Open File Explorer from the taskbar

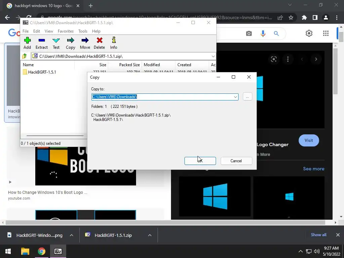(25, 251)
